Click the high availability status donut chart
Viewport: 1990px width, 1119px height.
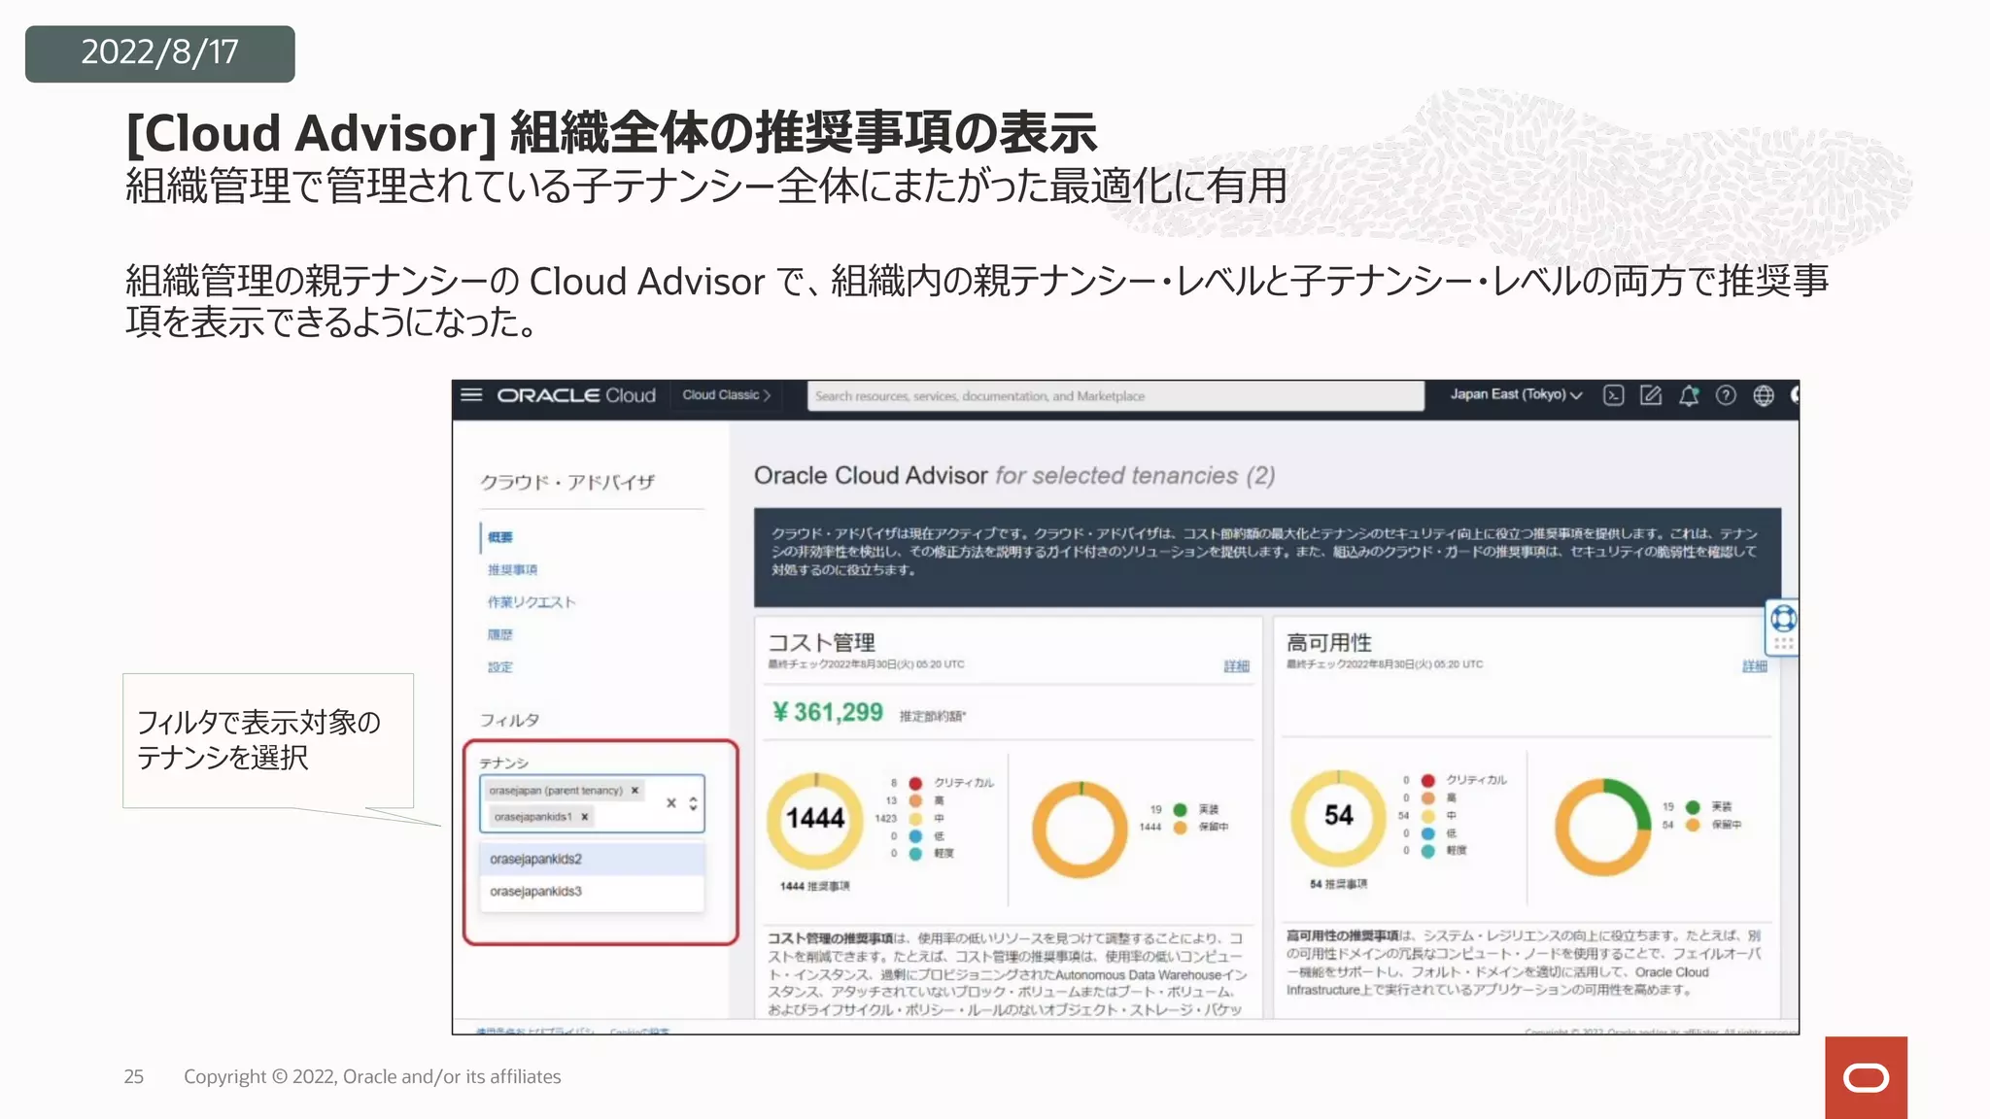pyautogui.click(x=1602, y=827)
